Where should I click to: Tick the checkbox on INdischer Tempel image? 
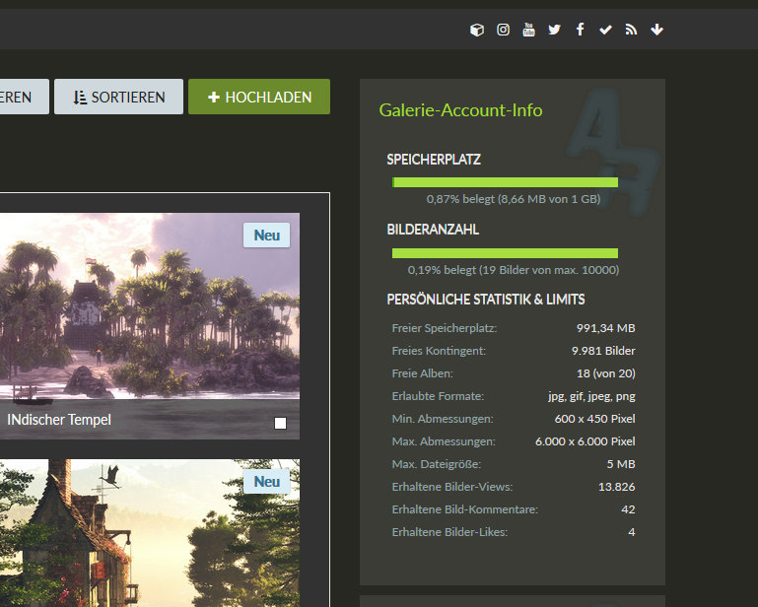coord(280,424)
